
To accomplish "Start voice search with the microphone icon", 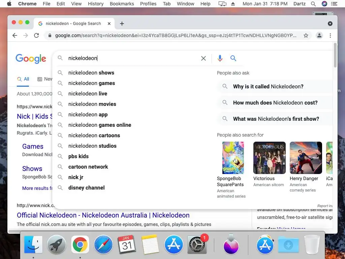I will (220, 58).
